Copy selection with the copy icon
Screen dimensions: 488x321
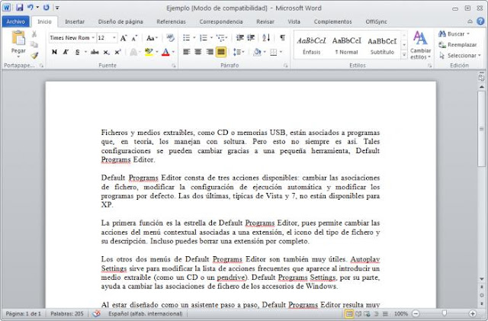coord(34,44)
